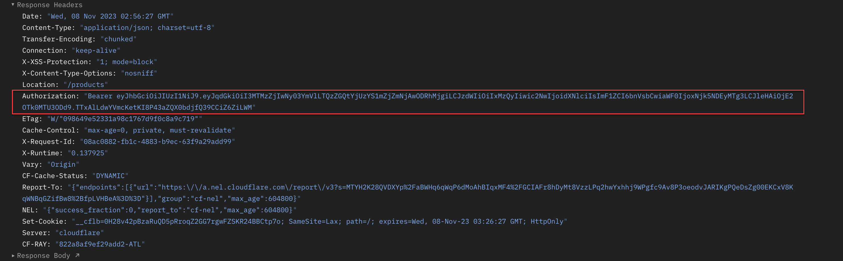Click the CF-RAY header value
This screenshot has width=843, height=261.
click(100, 244)
